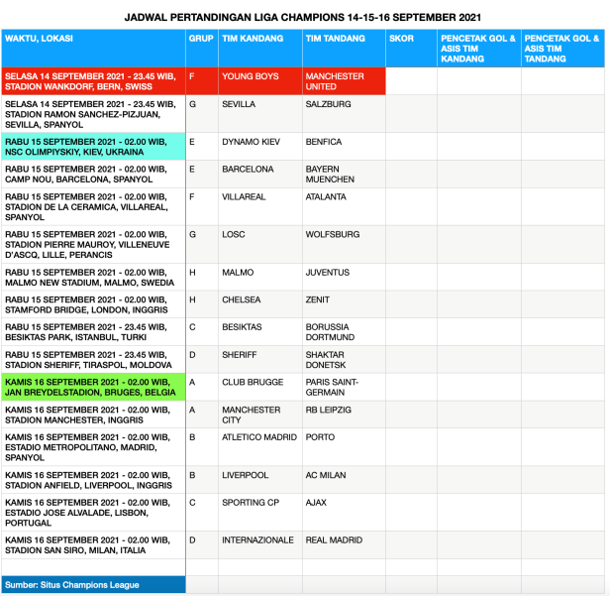Select the GRUP column header
610x596 pixels.
click(x=200, y=48)
